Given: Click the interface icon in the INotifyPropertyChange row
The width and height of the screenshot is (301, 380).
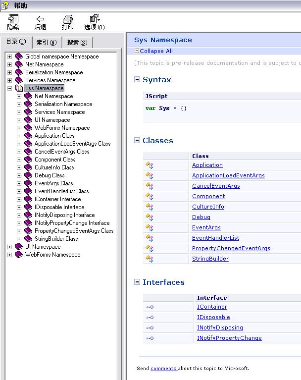Looking at the screenshot, I should tap(150, 338).
